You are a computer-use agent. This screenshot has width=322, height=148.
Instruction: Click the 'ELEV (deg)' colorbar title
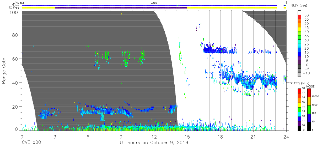tap(299, 5)
